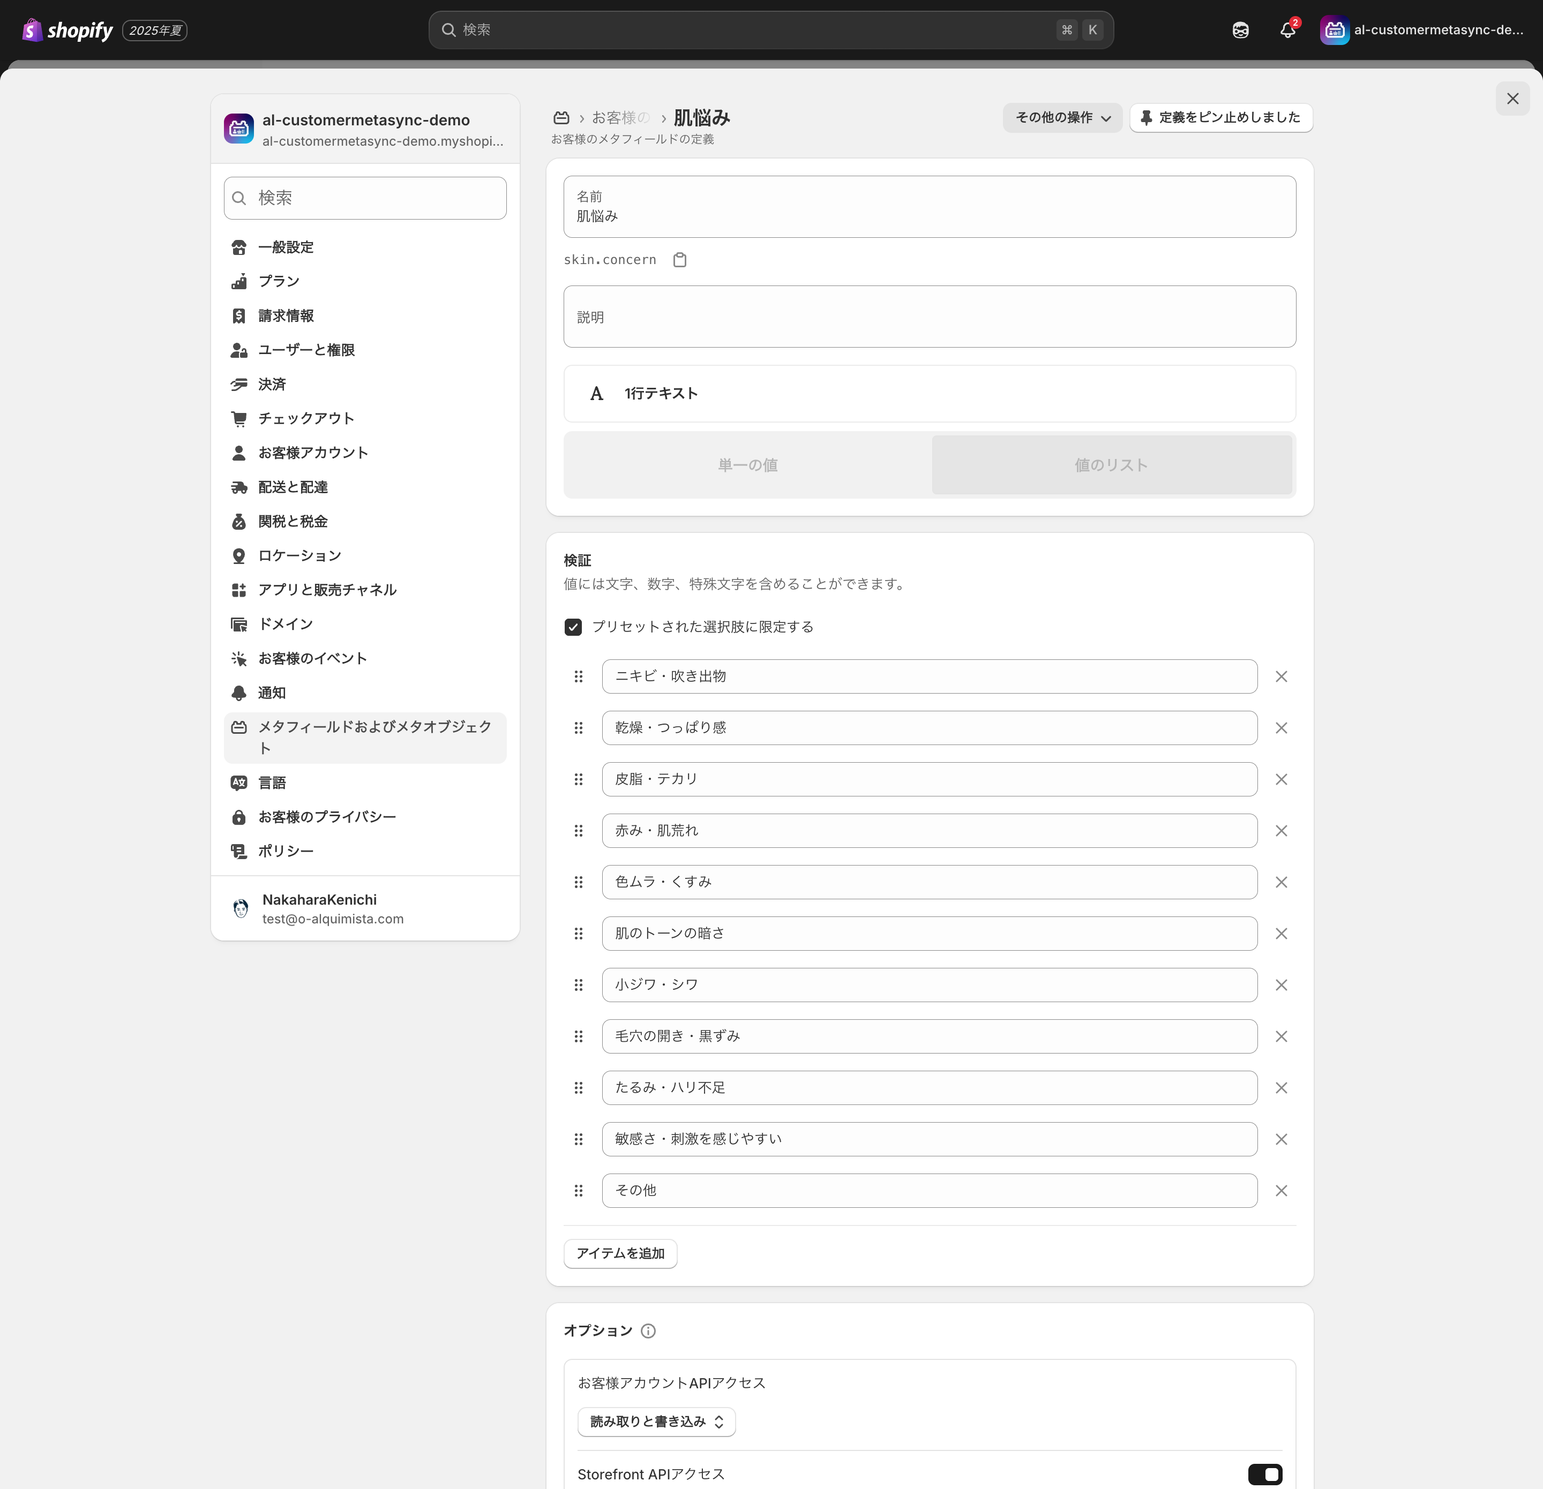The image size is (1543, 1489).
Task: Open ポリシー settings
Action: click(x=364, y=852)
